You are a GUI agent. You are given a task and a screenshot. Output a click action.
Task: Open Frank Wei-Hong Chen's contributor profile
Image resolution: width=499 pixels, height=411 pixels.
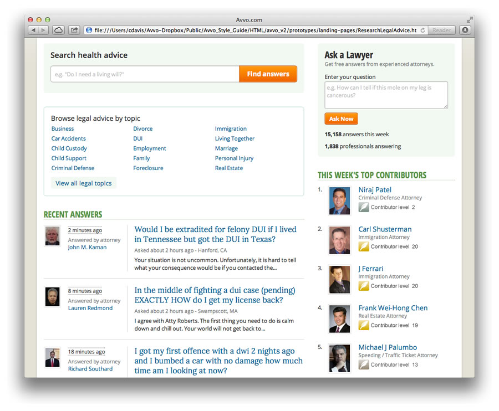coord(393,308)
